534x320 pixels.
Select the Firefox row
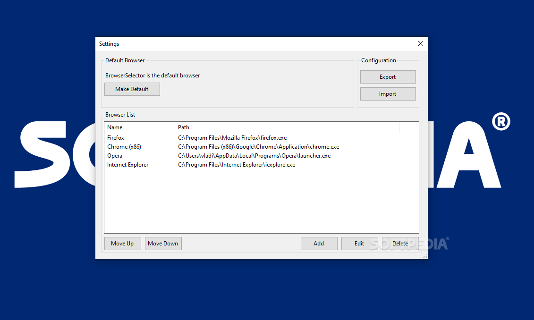click(x=261, y=138)
